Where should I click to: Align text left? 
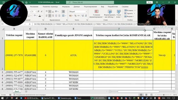point(46,16)
